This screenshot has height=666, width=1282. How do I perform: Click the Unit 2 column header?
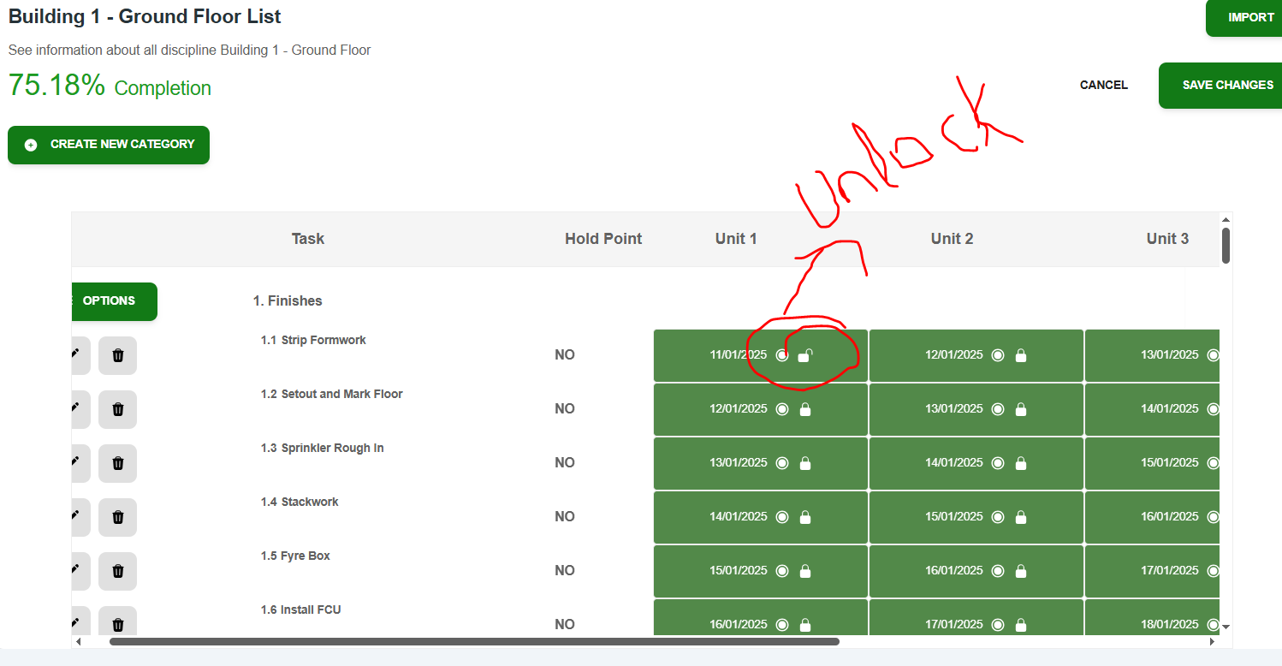pos(952,239)
